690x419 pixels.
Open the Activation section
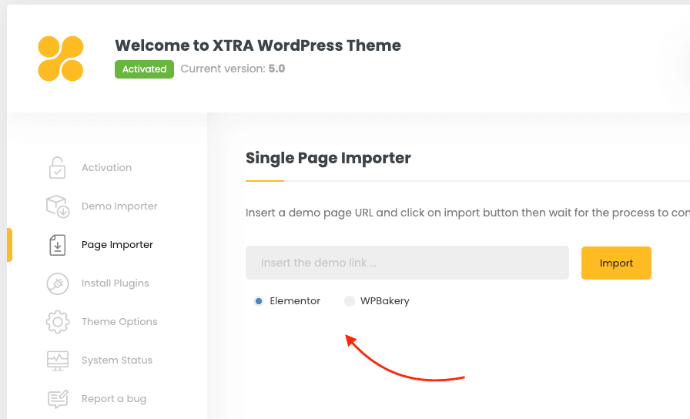point(106,168)
